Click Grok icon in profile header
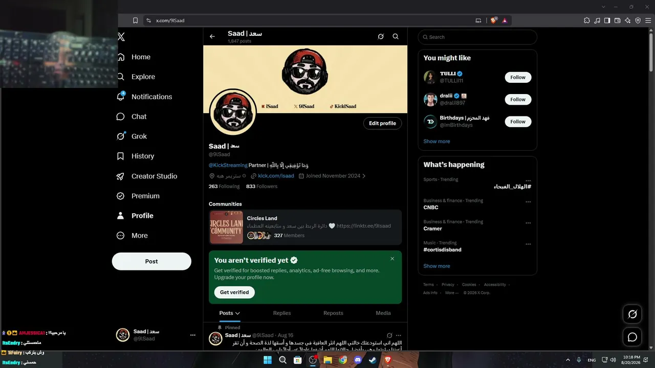The image size is (655, 368). coord(381,37)
